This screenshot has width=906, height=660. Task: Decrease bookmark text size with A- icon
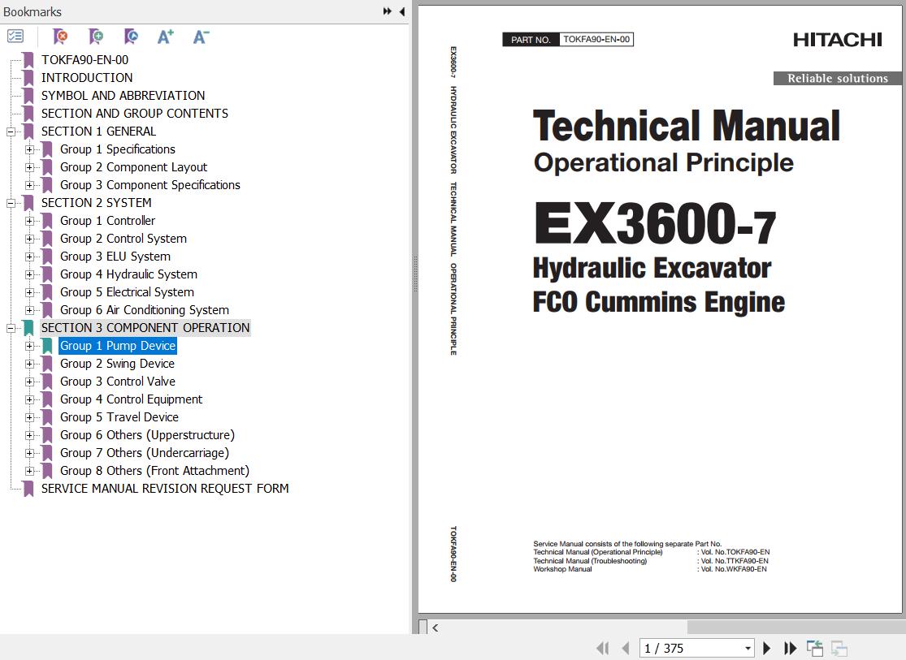201,37
